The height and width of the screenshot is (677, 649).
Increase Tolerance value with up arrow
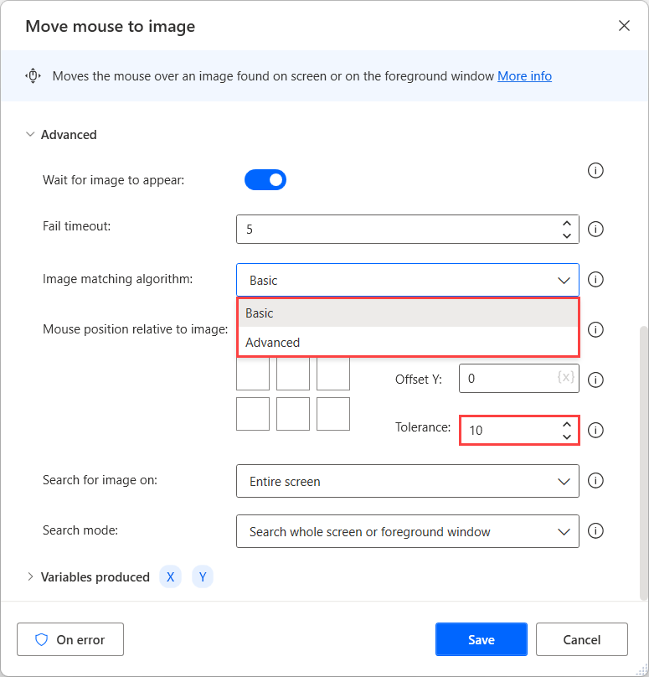pos(567,424)
